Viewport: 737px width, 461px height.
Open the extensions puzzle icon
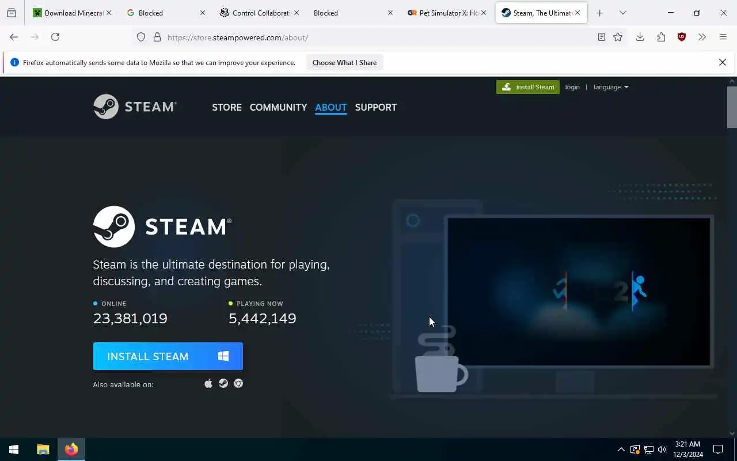tap(661, 37)
